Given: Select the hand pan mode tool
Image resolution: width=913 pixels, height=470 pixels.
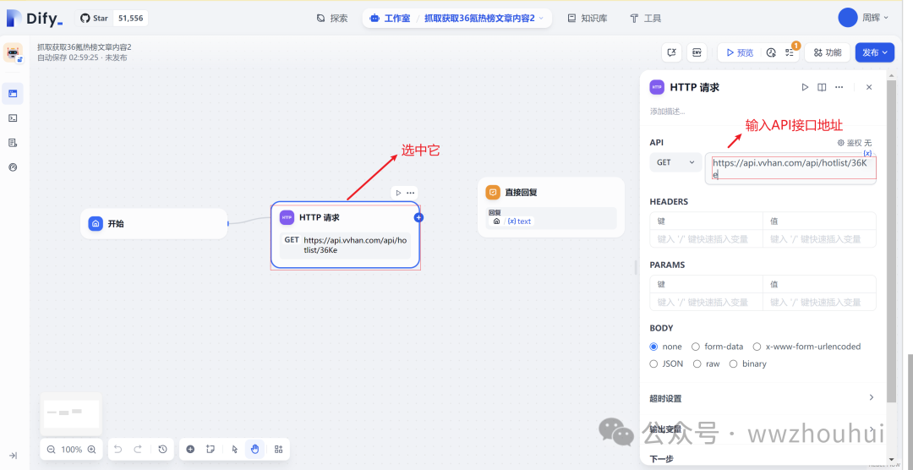Looking at the screenshot, I should (254, 449).
